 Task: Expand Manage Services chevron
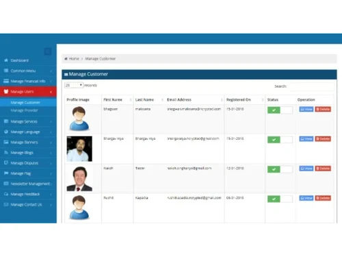[51, 122]
